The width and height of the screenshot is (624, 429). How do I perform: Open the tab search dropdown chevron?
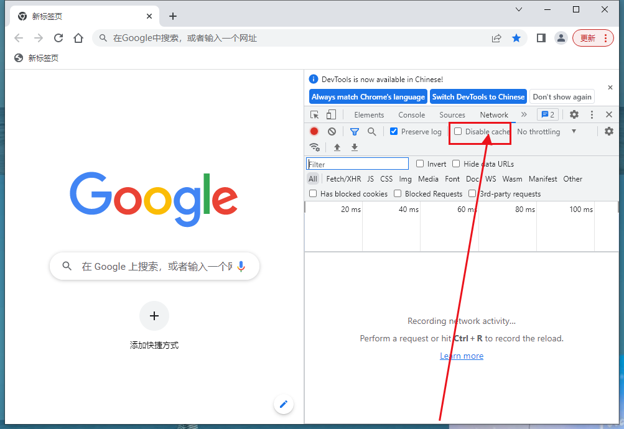tap(518, 9)
